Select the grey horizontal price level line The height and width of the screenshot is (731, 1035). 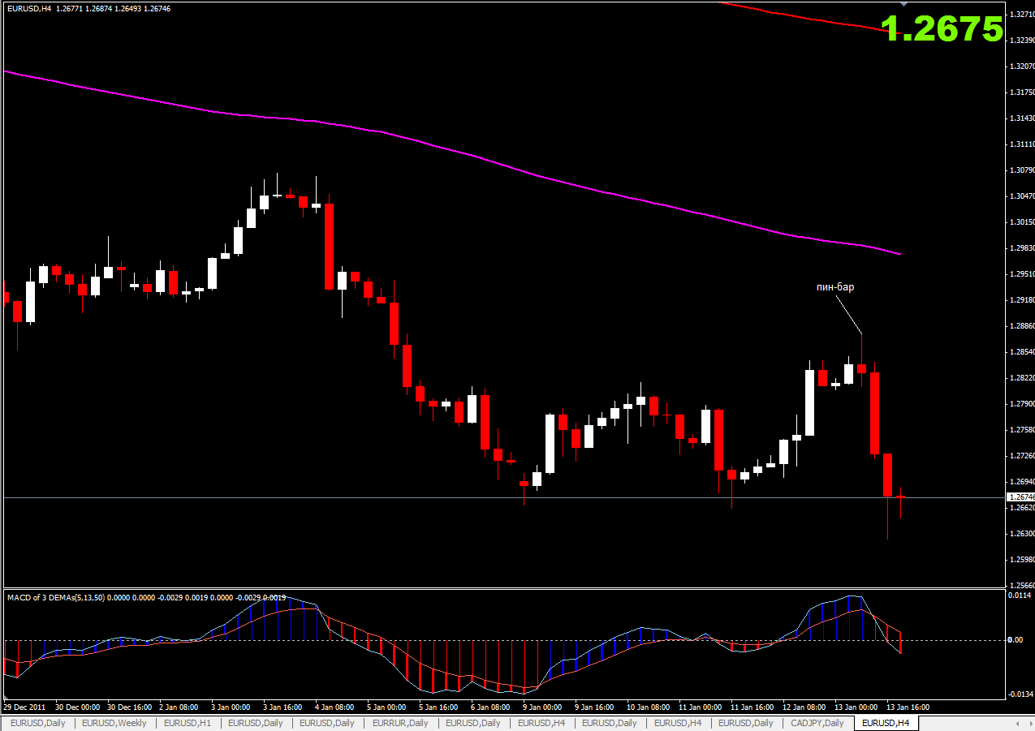point(503,497)
